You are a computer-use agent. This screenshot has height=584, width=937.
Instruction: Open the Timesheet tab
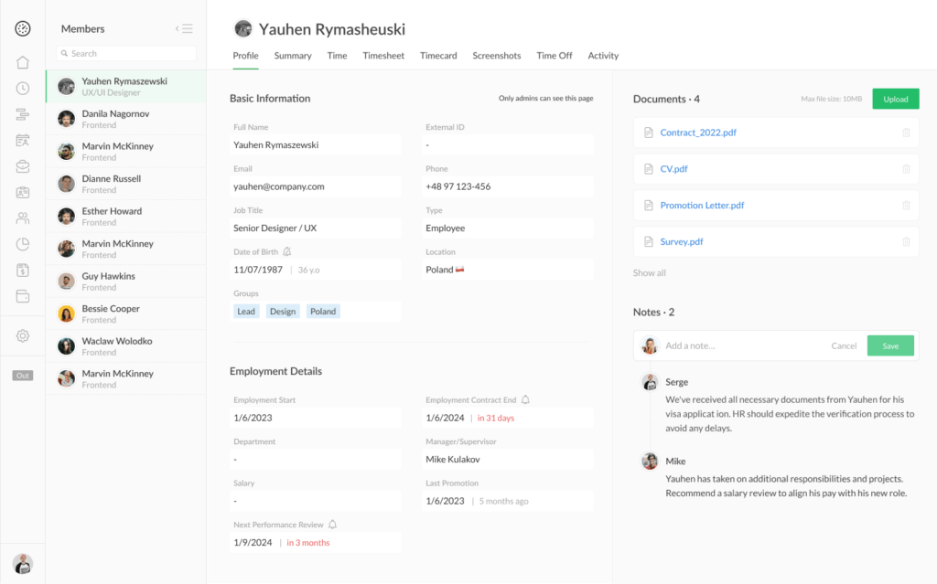(382, 56)
